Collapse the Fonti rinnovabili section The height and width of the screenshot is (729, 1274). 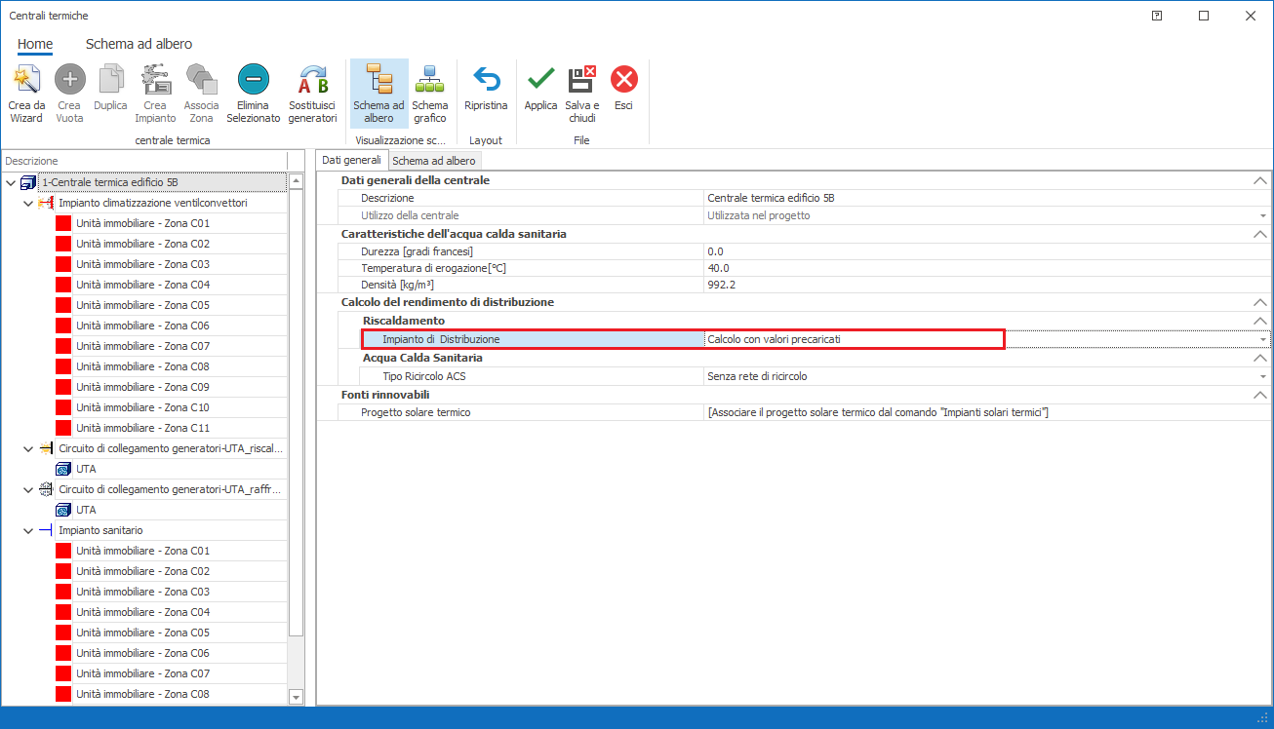click(1260, 395)
